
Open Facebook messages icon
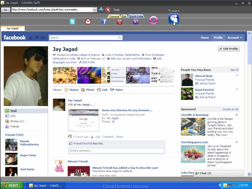tap(36, 38)
